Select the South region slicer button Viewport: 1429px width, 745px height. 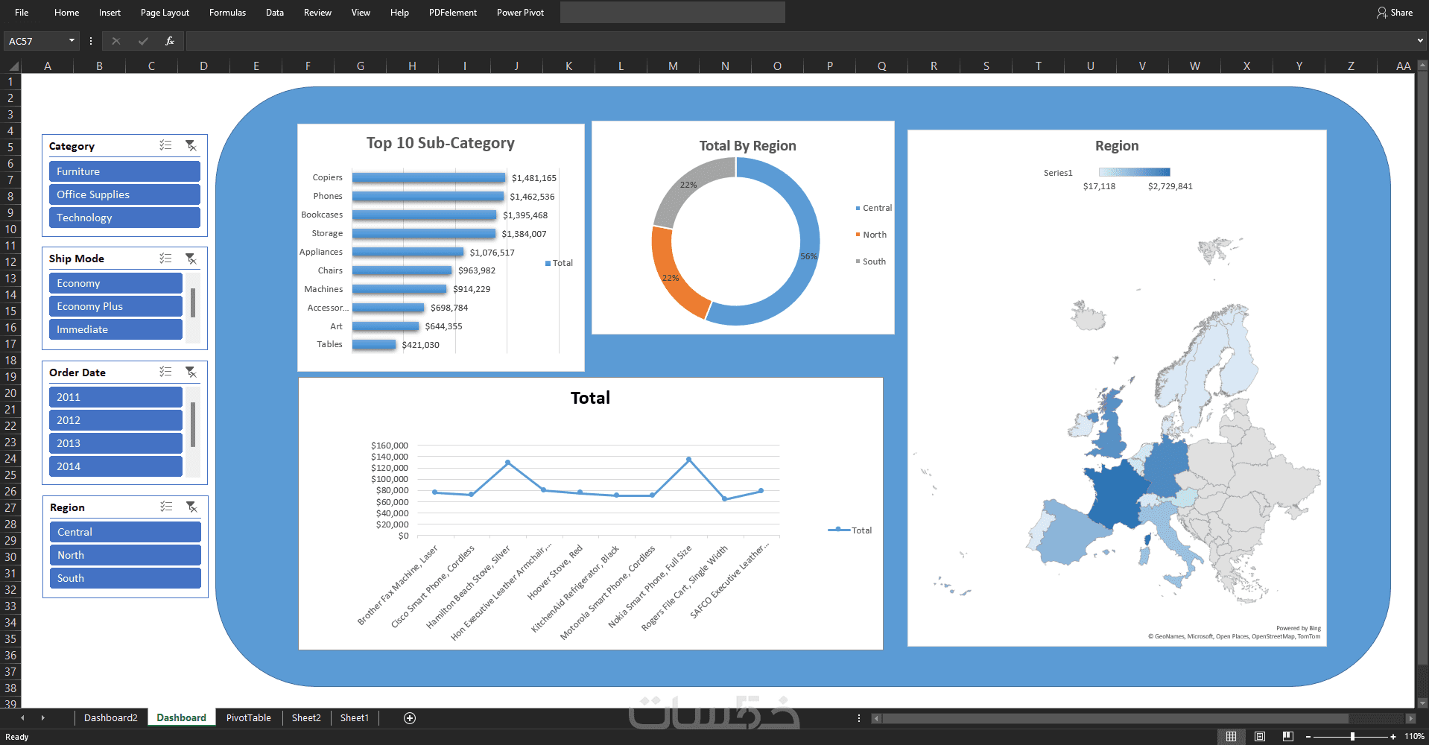click(x=125, y=578)
